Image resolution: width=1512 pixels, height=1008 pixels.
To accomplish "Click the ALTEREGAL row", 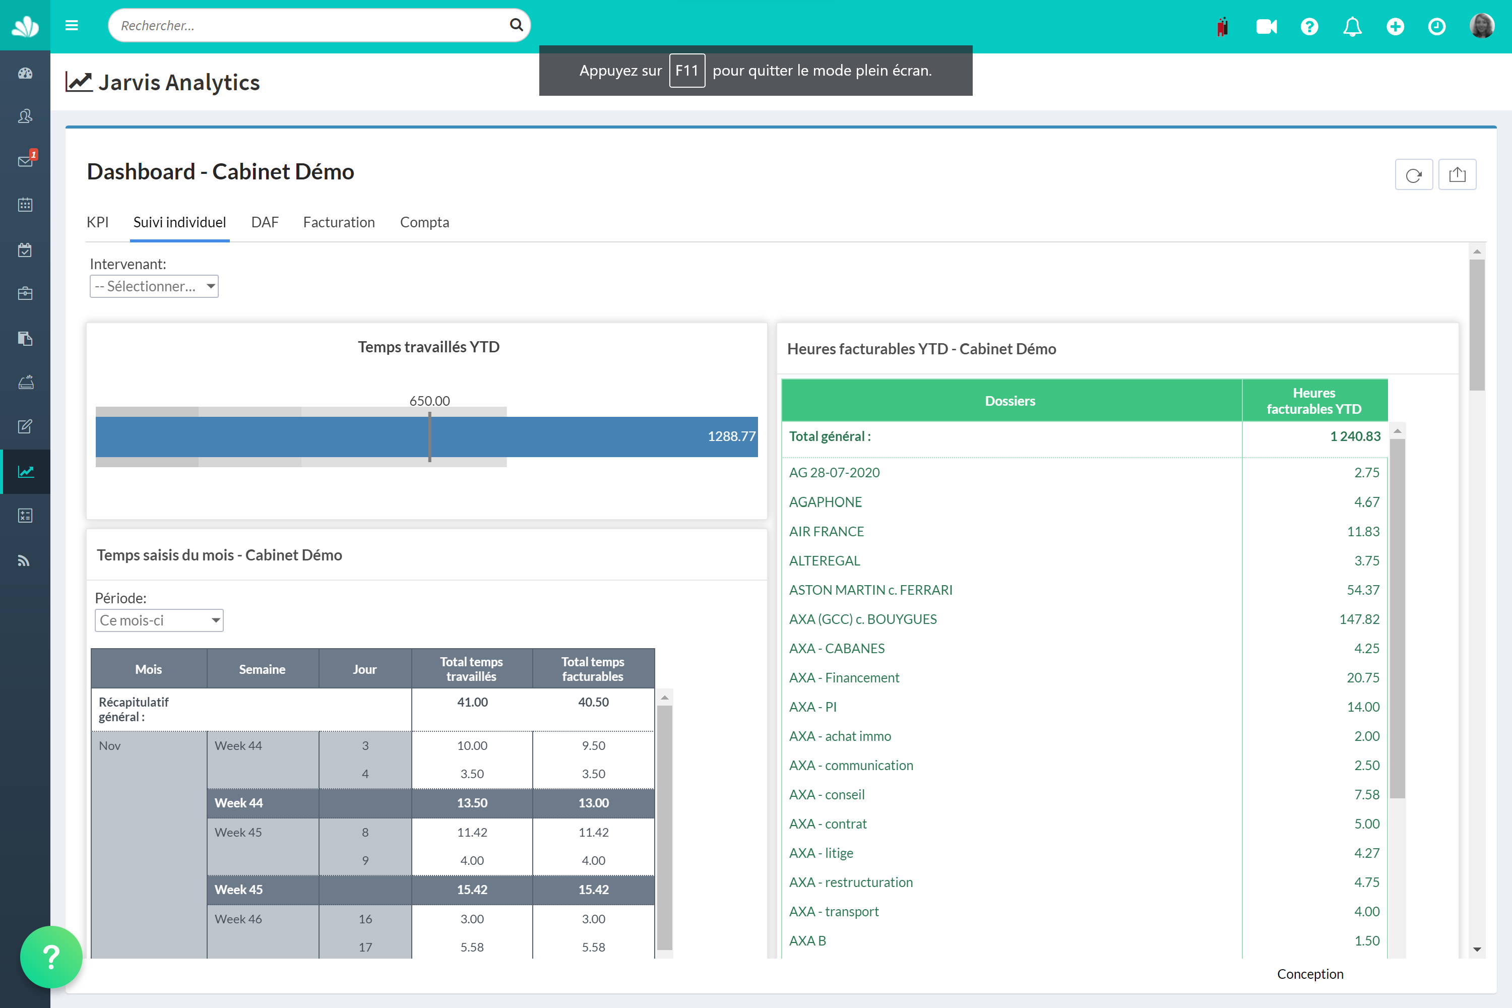I will coord(1085,560).
